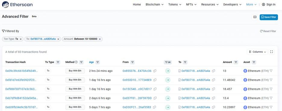Screen dimensions: 282x111
Task: Expand the More menu
Action: (251, 4)
